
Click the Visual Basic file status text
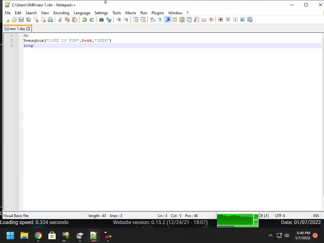16,216
